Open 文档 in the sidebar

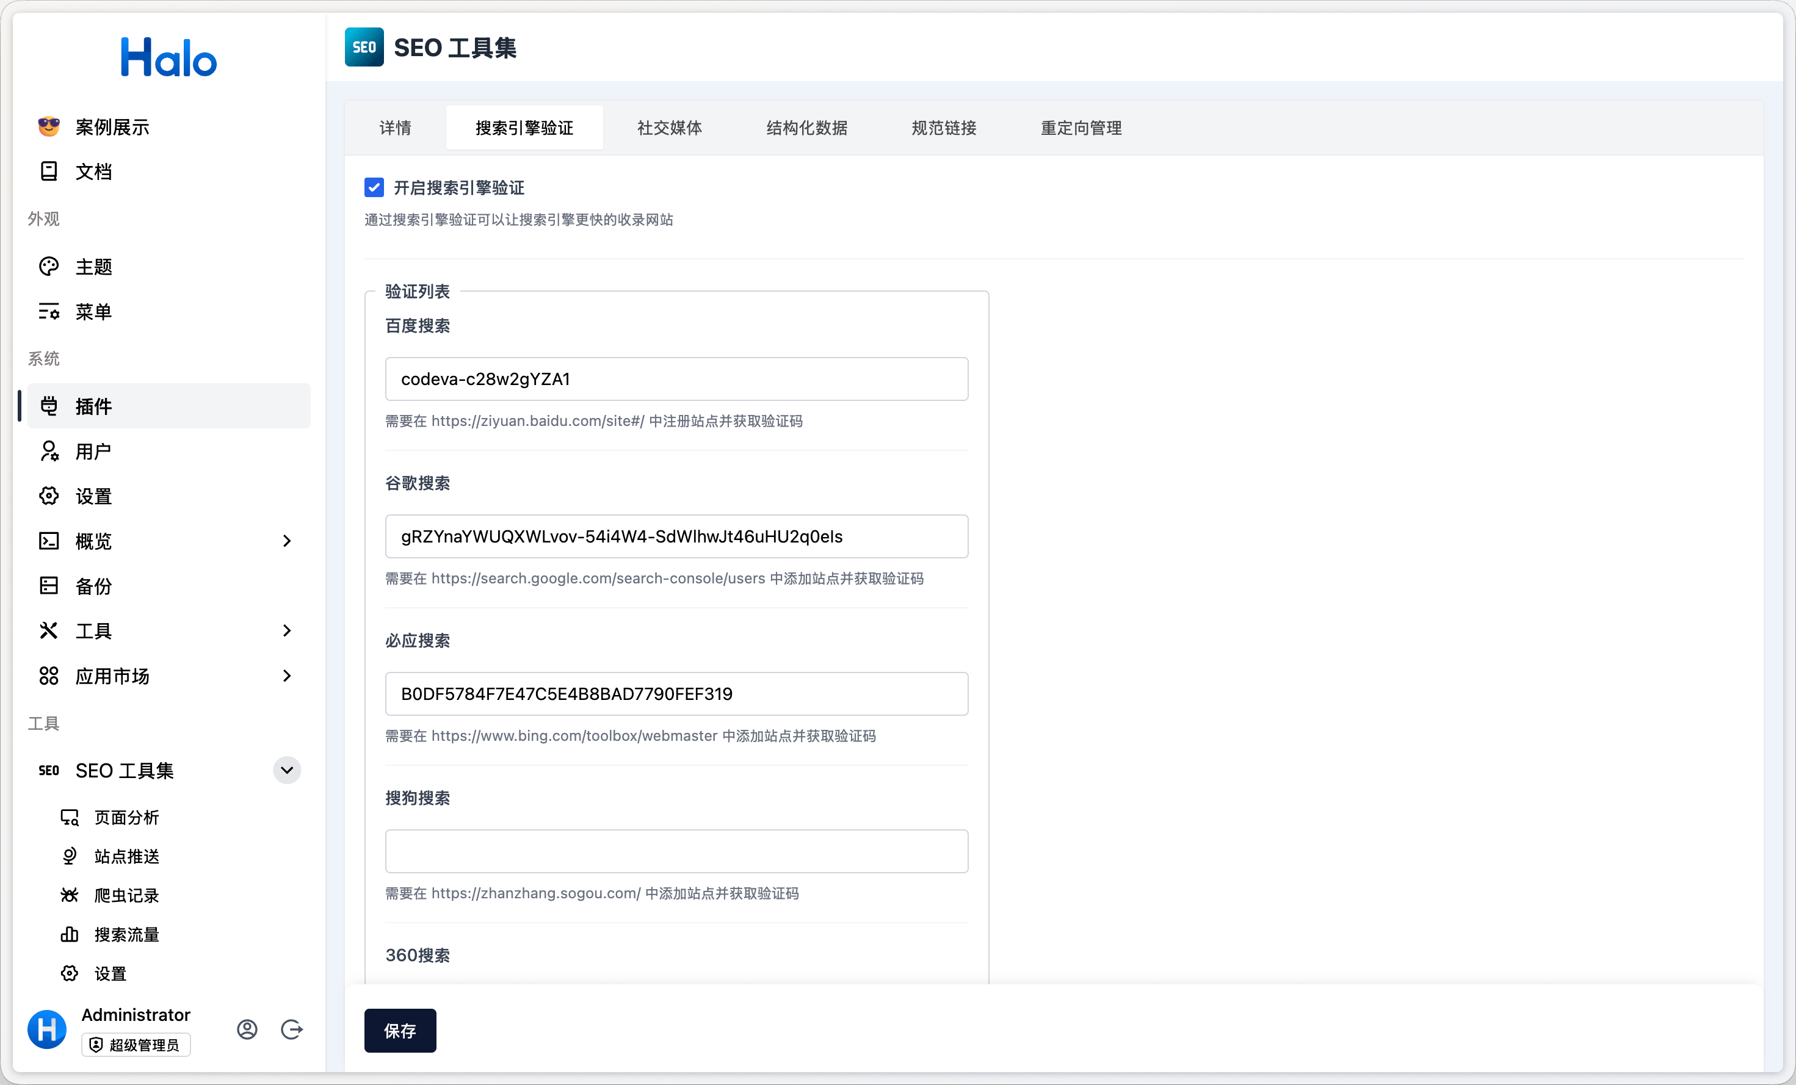point(168,171)
